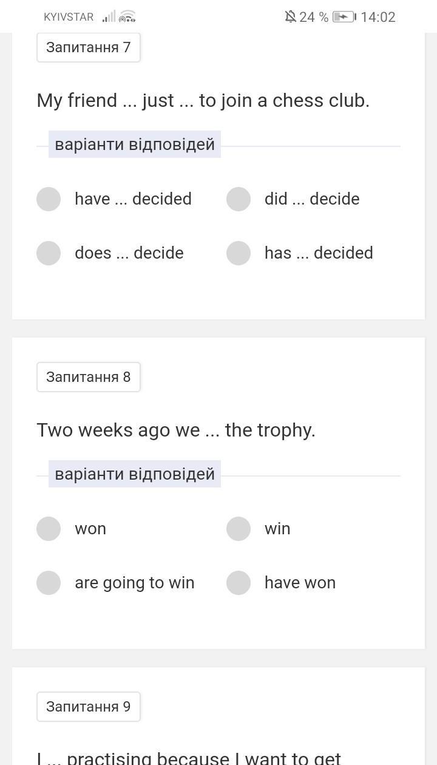Tap the "Запитання 8" label
This screenshot has width=437, height=765.
tap(89, 377)
